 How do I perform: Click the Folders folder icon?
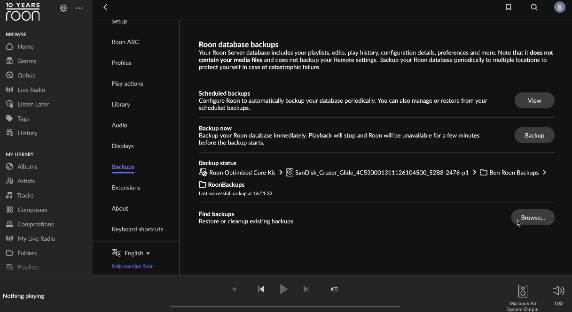point(9,253)
